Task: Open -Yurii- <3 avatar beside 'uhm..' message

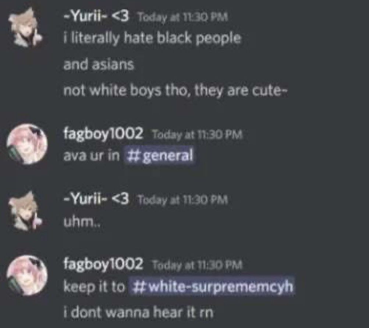Action: 25,211
